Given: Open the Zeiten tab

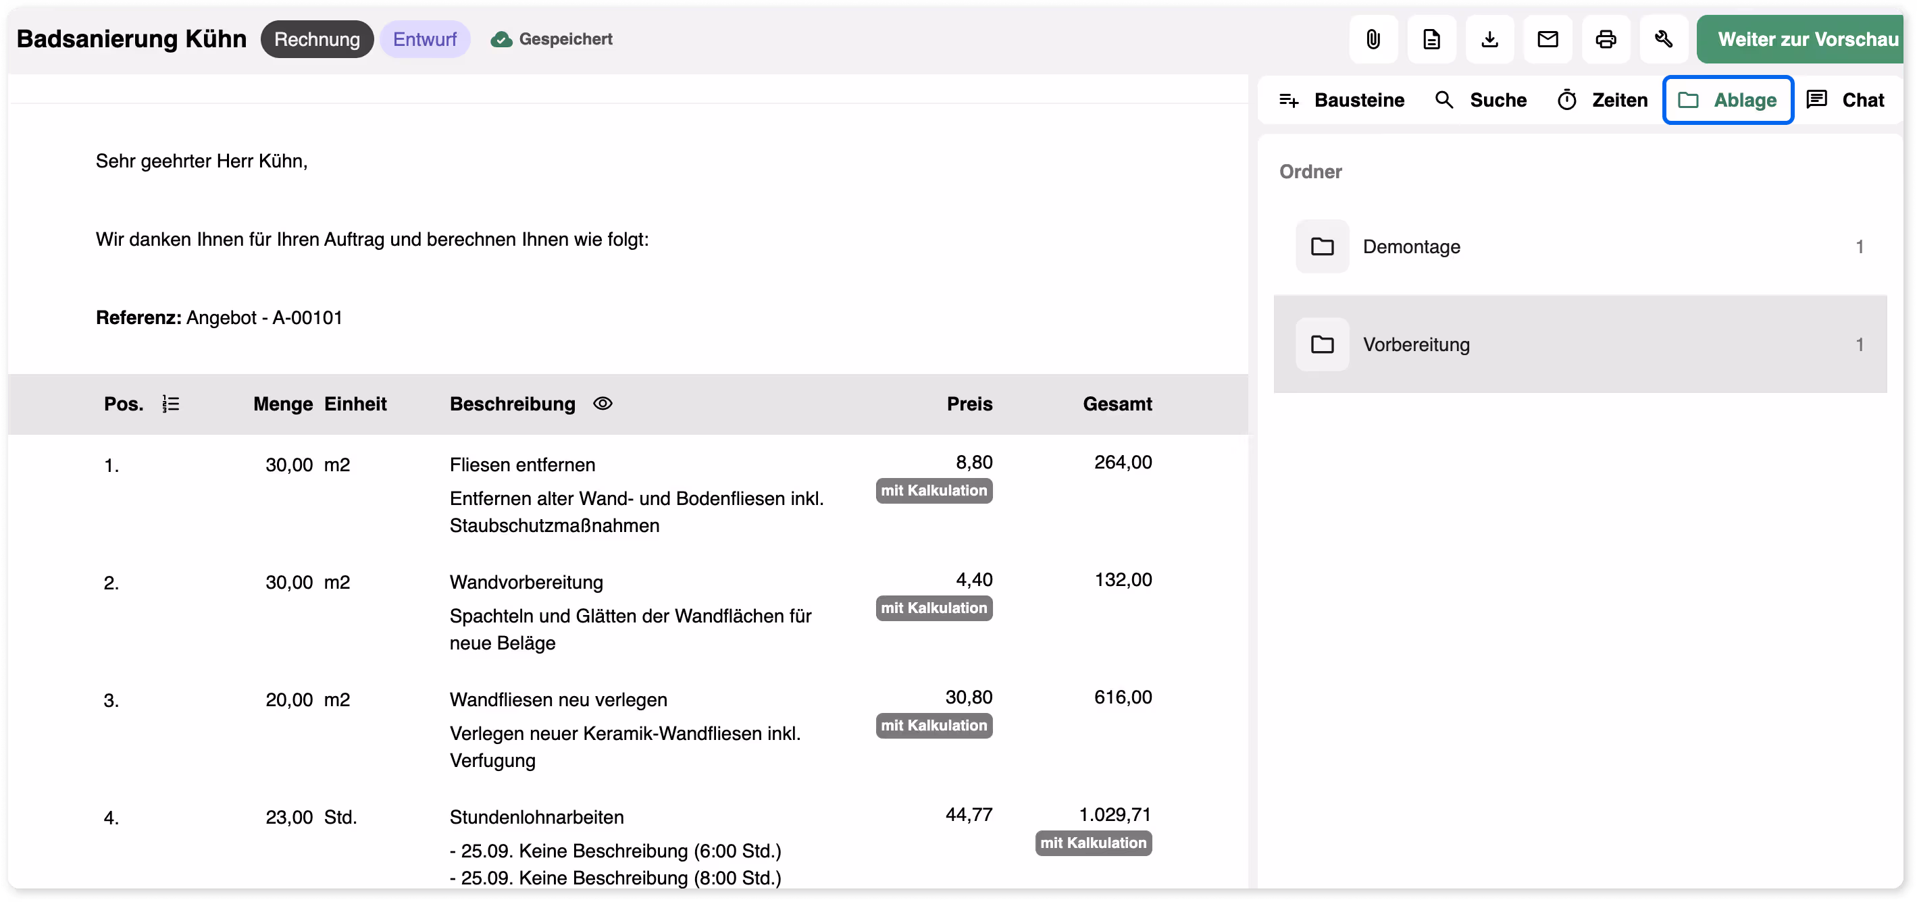Looking at the screenshot, I should 1602,101.
